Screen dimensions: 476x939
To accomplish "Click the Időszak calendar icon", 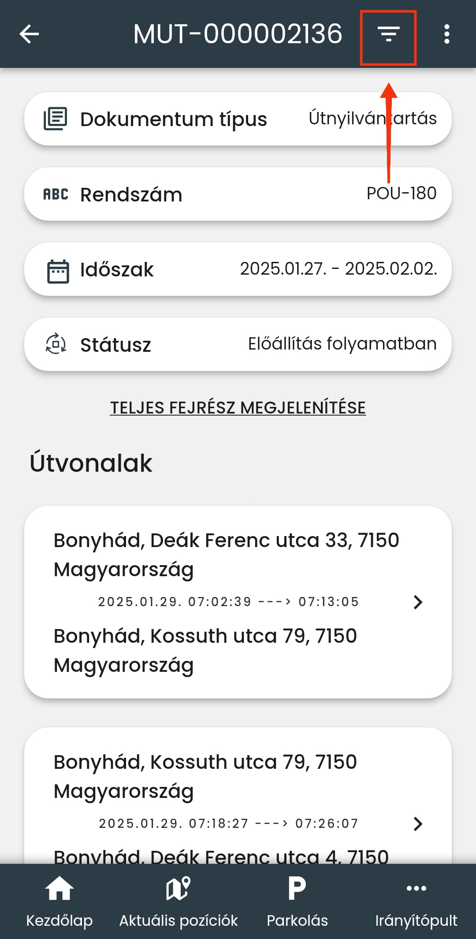I will tap(58, 271).
